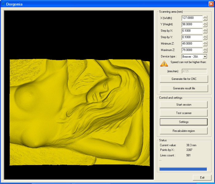The width and height of the screenshot is (215, 184).
Task: Run the Test scanner button
Action: click(184, 113)
